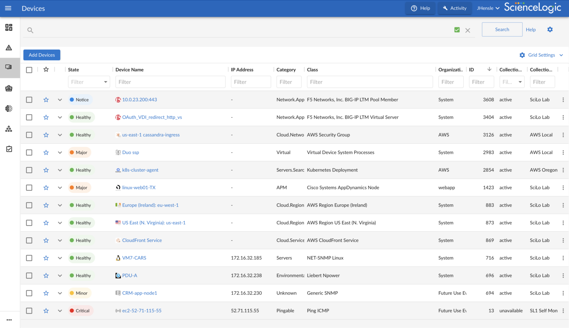Click the briefcase icon in sidebar

[9, 88]
